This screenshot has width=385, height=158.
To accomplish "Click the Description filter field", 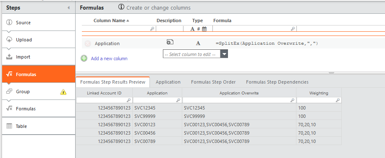I will (x=170, y=28).
